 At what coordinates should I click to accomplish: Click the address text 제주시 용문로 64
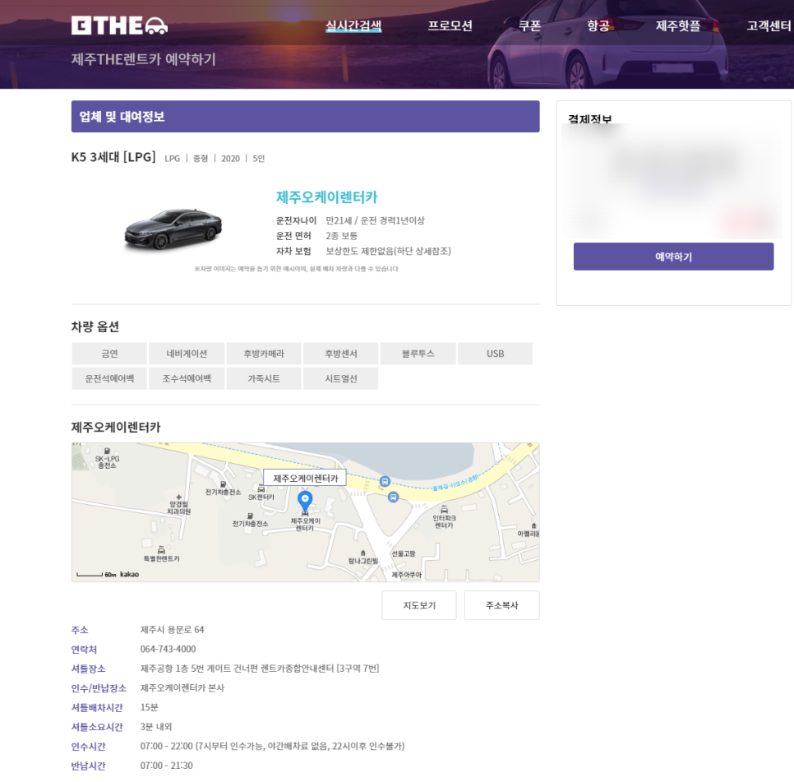pos(172,630)
